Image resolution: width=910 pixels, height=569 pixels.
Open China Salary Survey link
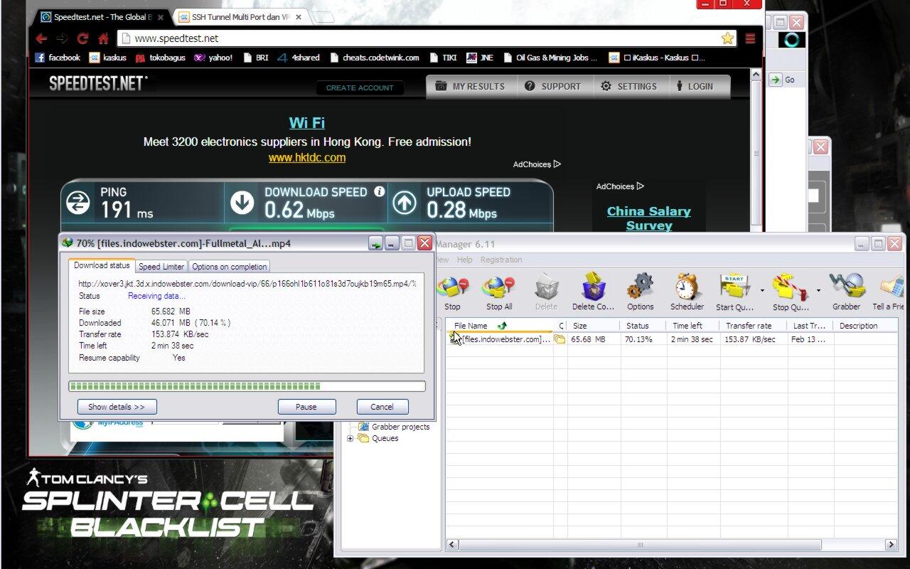pyautogui.click(x=648, y=218)
